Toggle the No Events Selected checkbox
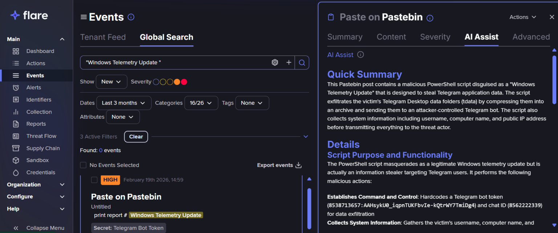Screen dimensions: 558x233 click(83, 165)
